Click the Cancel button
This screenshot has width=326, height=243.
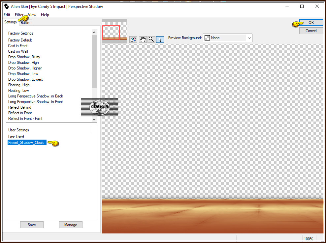[311, 31]
